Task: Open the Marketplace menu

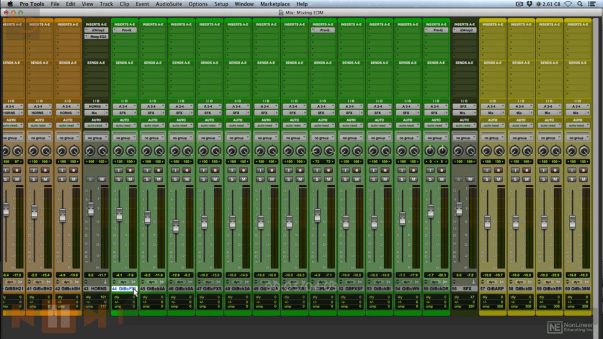Action: [275, 4]
